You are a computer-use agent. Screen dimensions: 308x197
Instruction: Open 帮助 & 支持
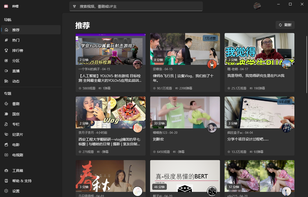tap(31, 181)
